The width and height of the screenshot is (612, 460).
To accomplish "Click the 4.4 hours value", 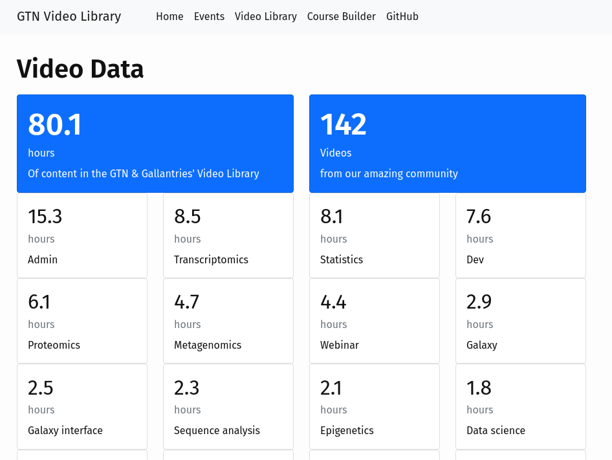I will coord(333,302).
